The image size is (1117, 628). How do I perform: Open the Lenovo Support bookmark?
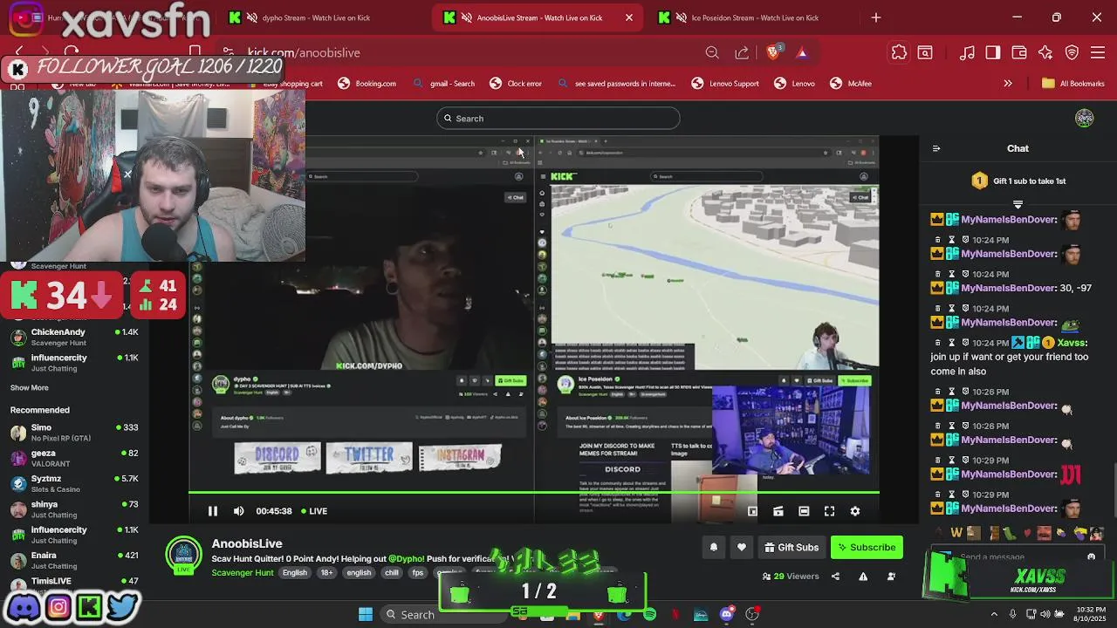tap(724, 84)
